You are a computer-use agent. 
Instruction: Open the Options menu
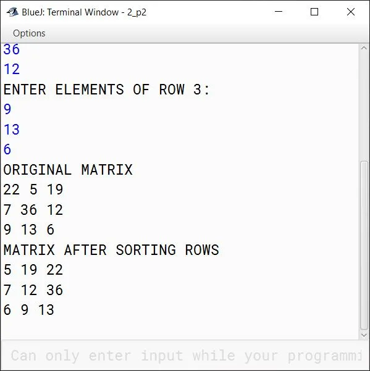pyautogui.click(x=29, y=33)
